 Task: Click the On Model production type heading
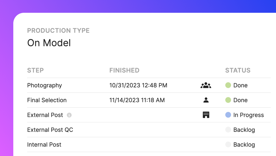[49, 43]
